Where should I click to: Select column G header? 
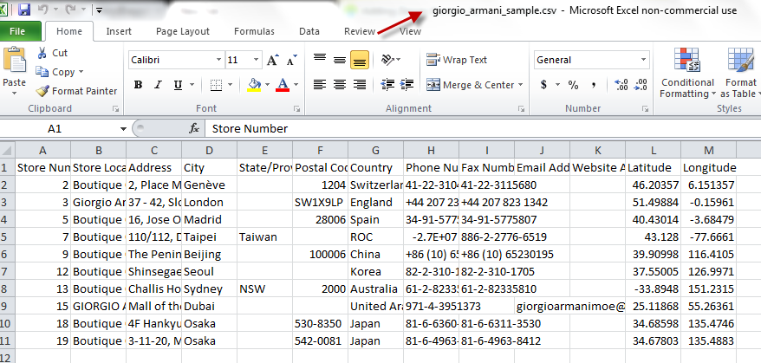(x=375, y=151)
